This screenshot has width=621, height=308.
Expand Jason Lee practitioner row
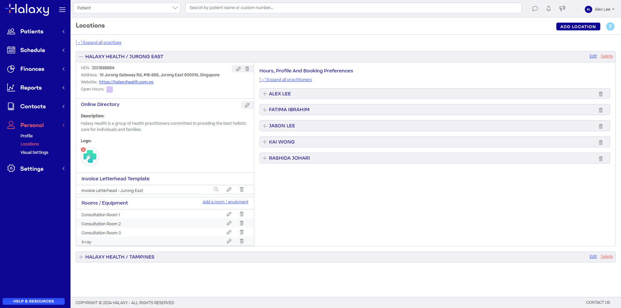point(265,126)
